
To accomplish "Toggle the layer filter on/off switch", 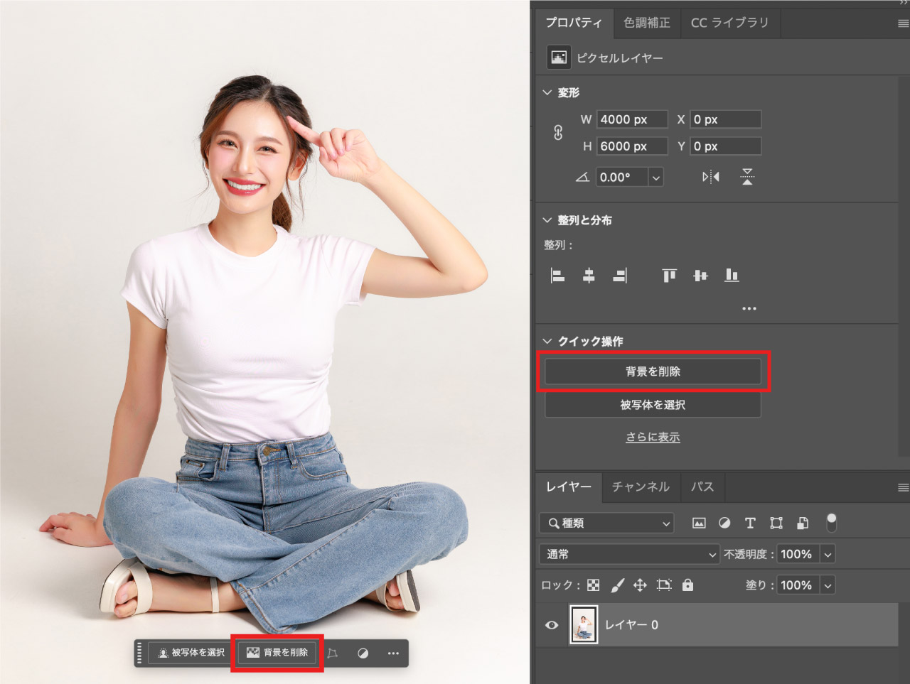I will click(x=831, y=523).
